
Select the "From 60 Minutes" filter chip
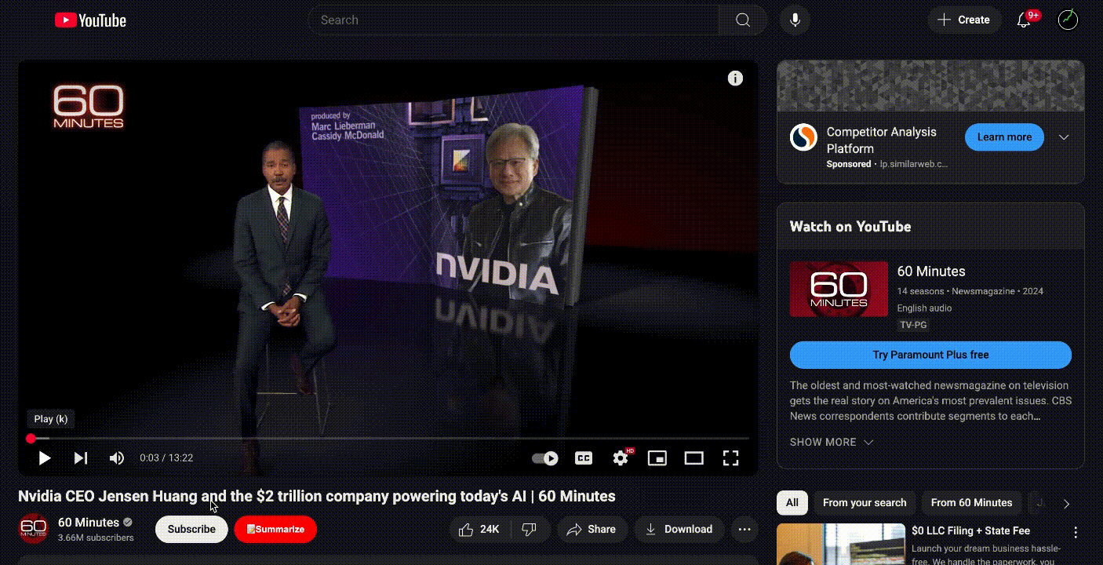[971, 503]
